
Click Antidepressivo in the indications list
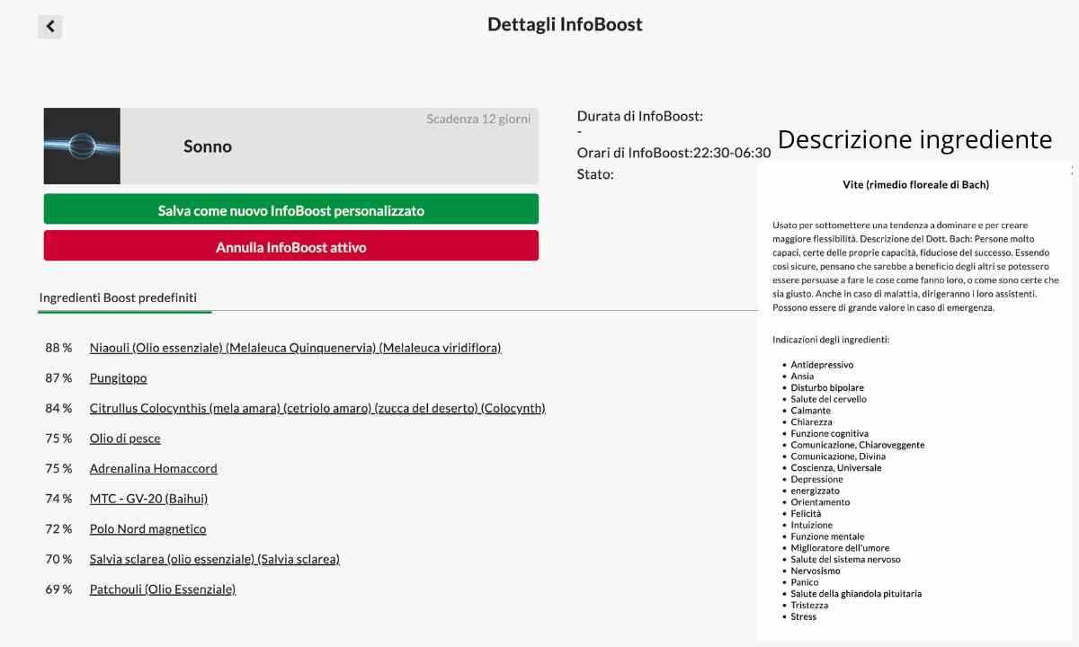point(822,365)
